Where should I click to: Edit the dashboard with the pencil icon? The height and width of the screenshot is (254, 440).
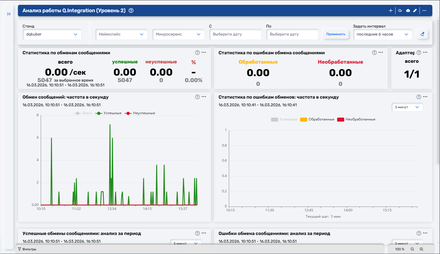pos(415,11)
